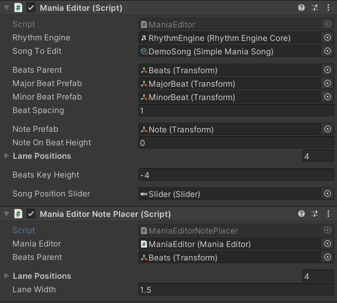Open presets for Mania Editor Note Placer
This screenshot has width=337, height=303.
[315, 214]
